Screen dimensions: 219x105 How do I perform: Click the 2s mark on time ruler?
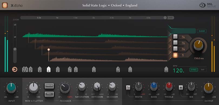(94, 18)
